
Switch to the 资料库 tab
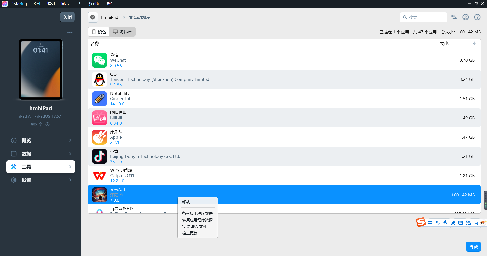click(122, 32)
